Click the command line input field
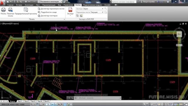The image size is (188, 106). coord(97,98)
